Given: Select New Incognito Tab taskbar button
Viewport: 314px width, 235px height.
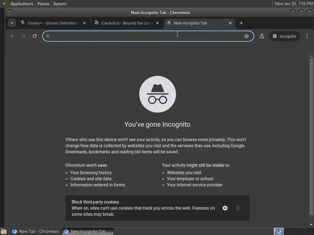Looking at the screenshot, I should (88, 231).
